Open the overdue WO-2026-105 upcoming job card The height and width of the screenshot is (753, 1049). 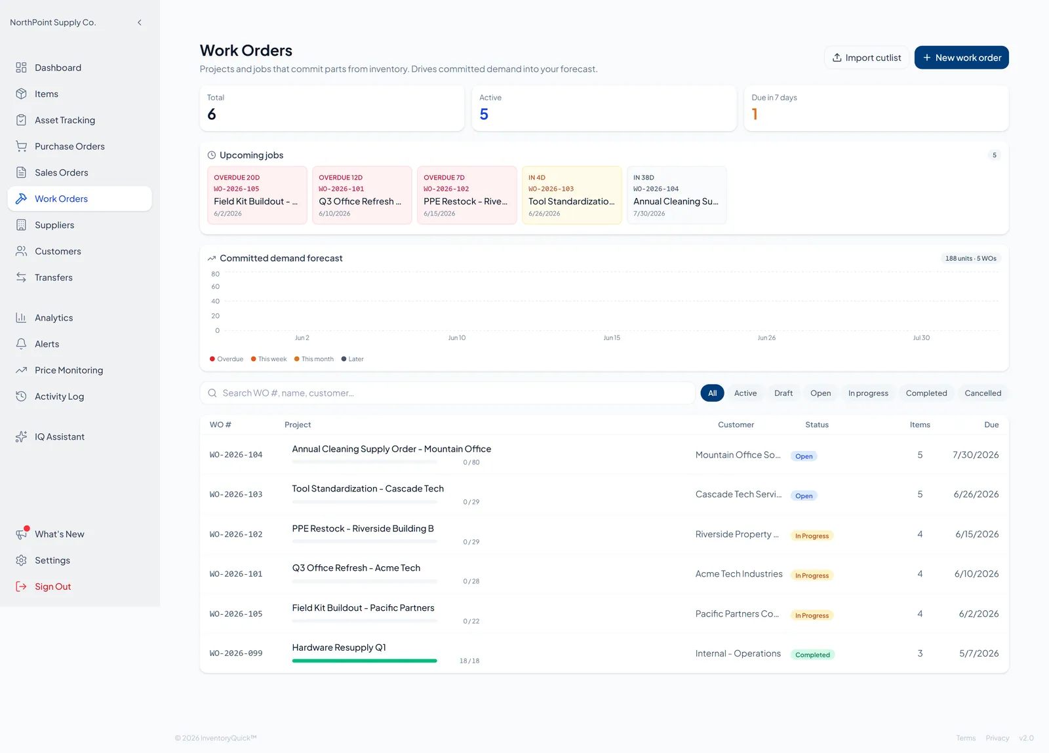click(x=257, y=195)
